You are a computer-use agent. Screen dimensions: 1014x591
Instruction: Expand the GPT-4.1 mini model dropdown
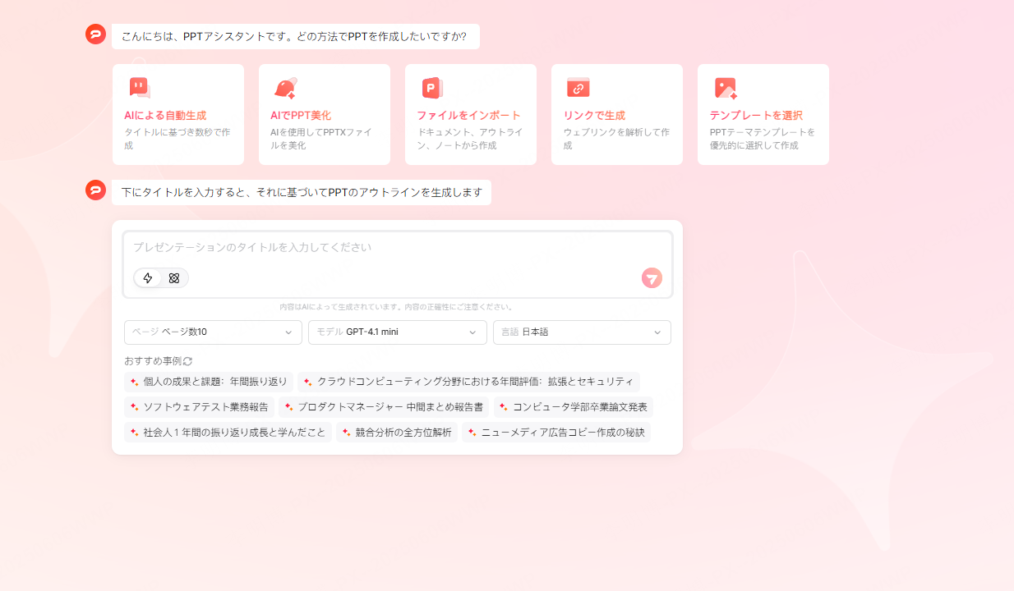[397, 332]
